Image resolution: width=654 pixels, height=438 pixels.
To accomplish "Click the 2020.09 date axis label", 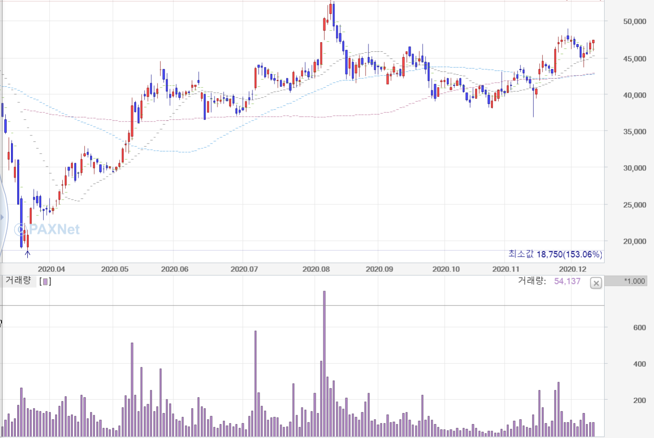I will pos(379,269).
